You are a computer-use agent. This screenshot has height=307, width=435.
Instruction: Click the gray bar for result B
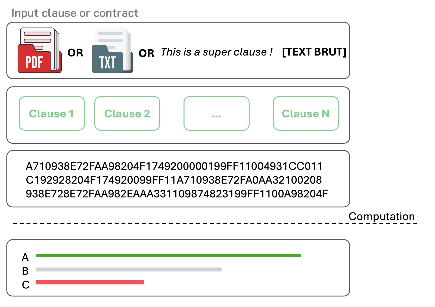(x=128, y=269)
